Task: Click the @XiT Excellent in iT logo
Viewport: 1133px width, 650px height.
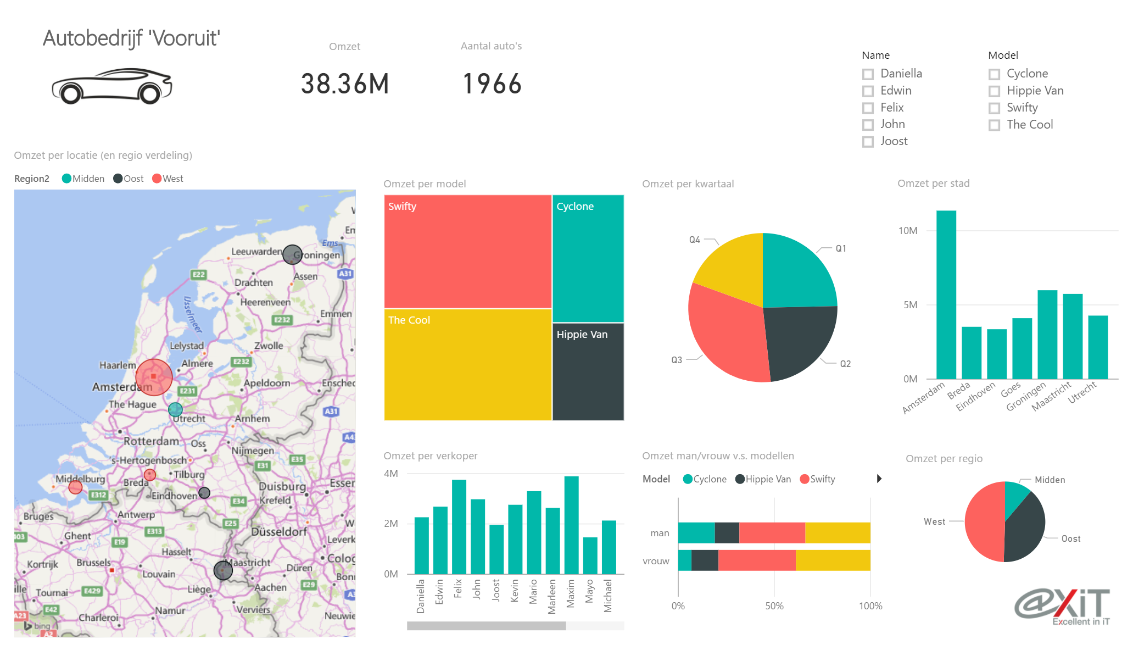Action: pyautogui.click(x=1062, y=607)
